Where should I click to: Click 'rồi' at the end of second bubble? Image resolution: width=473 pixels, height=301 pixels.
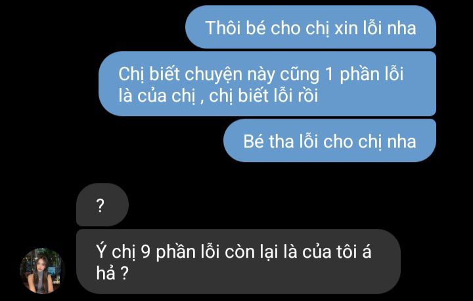tap(308, 96)
